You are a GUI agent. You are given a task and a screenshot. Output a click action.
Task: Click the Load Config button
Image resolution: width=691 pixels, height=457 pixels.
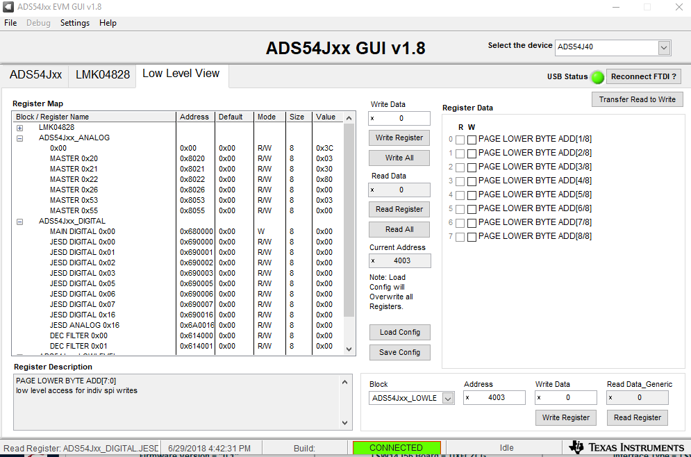400,332
